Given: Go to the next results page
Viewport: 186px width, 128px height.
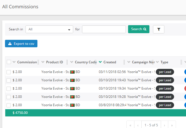Looking at the screenshot, I should pyautogui.click(x=164, y=125).
